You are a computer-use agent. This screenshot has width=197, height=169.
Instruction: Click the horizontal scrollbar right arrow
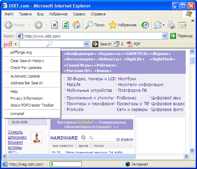pyautogui.click(x=186, y=156)
